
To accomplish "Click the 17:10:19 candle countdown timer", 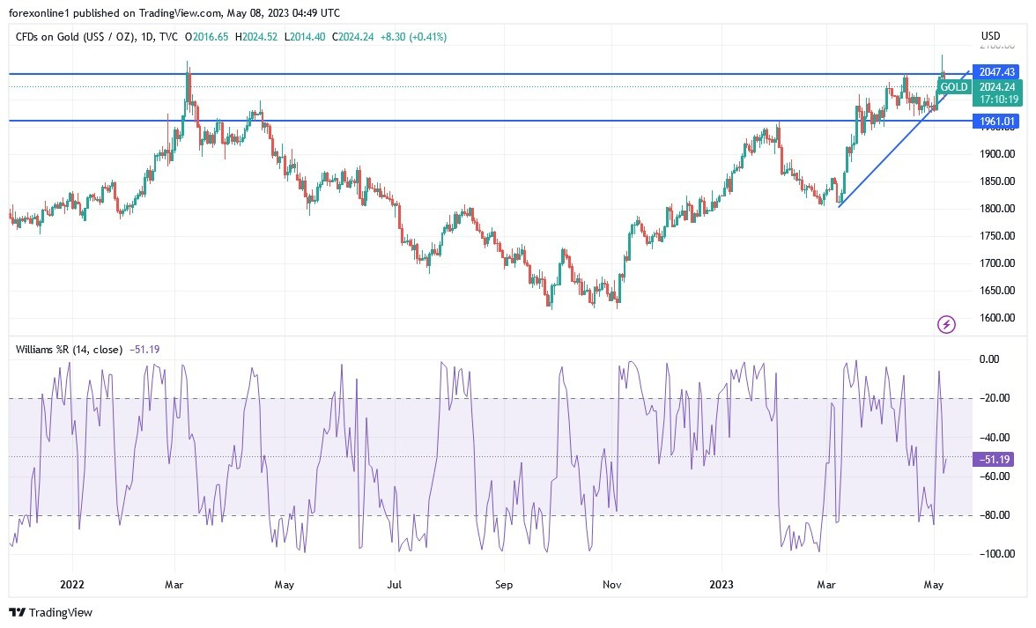I will [998, 100].
